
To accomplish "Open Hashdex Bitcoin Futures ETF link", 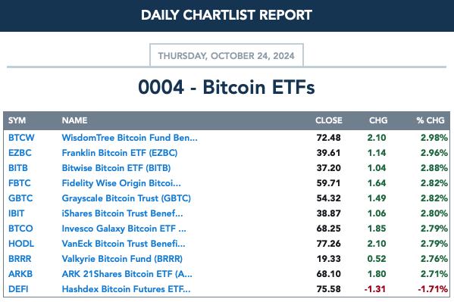I will (x=126, y=289).
